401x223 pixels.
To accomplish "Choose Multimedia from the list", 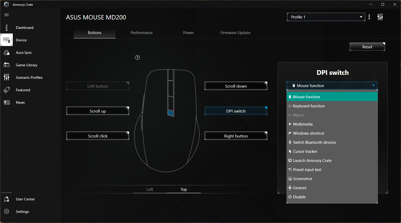I will point(332,124).
